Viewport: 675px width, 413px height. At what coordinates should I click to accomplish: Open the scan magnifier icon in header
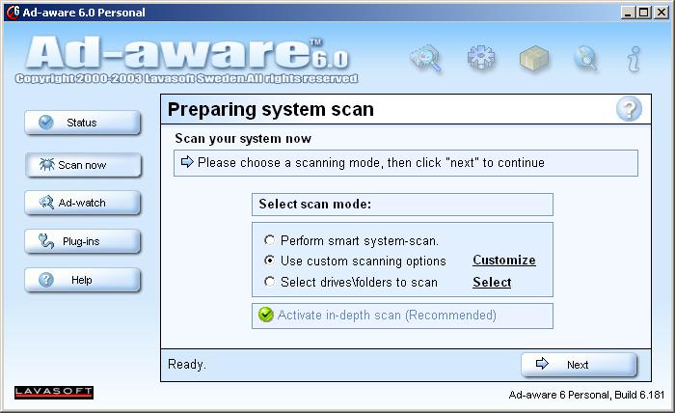(426, 58)
